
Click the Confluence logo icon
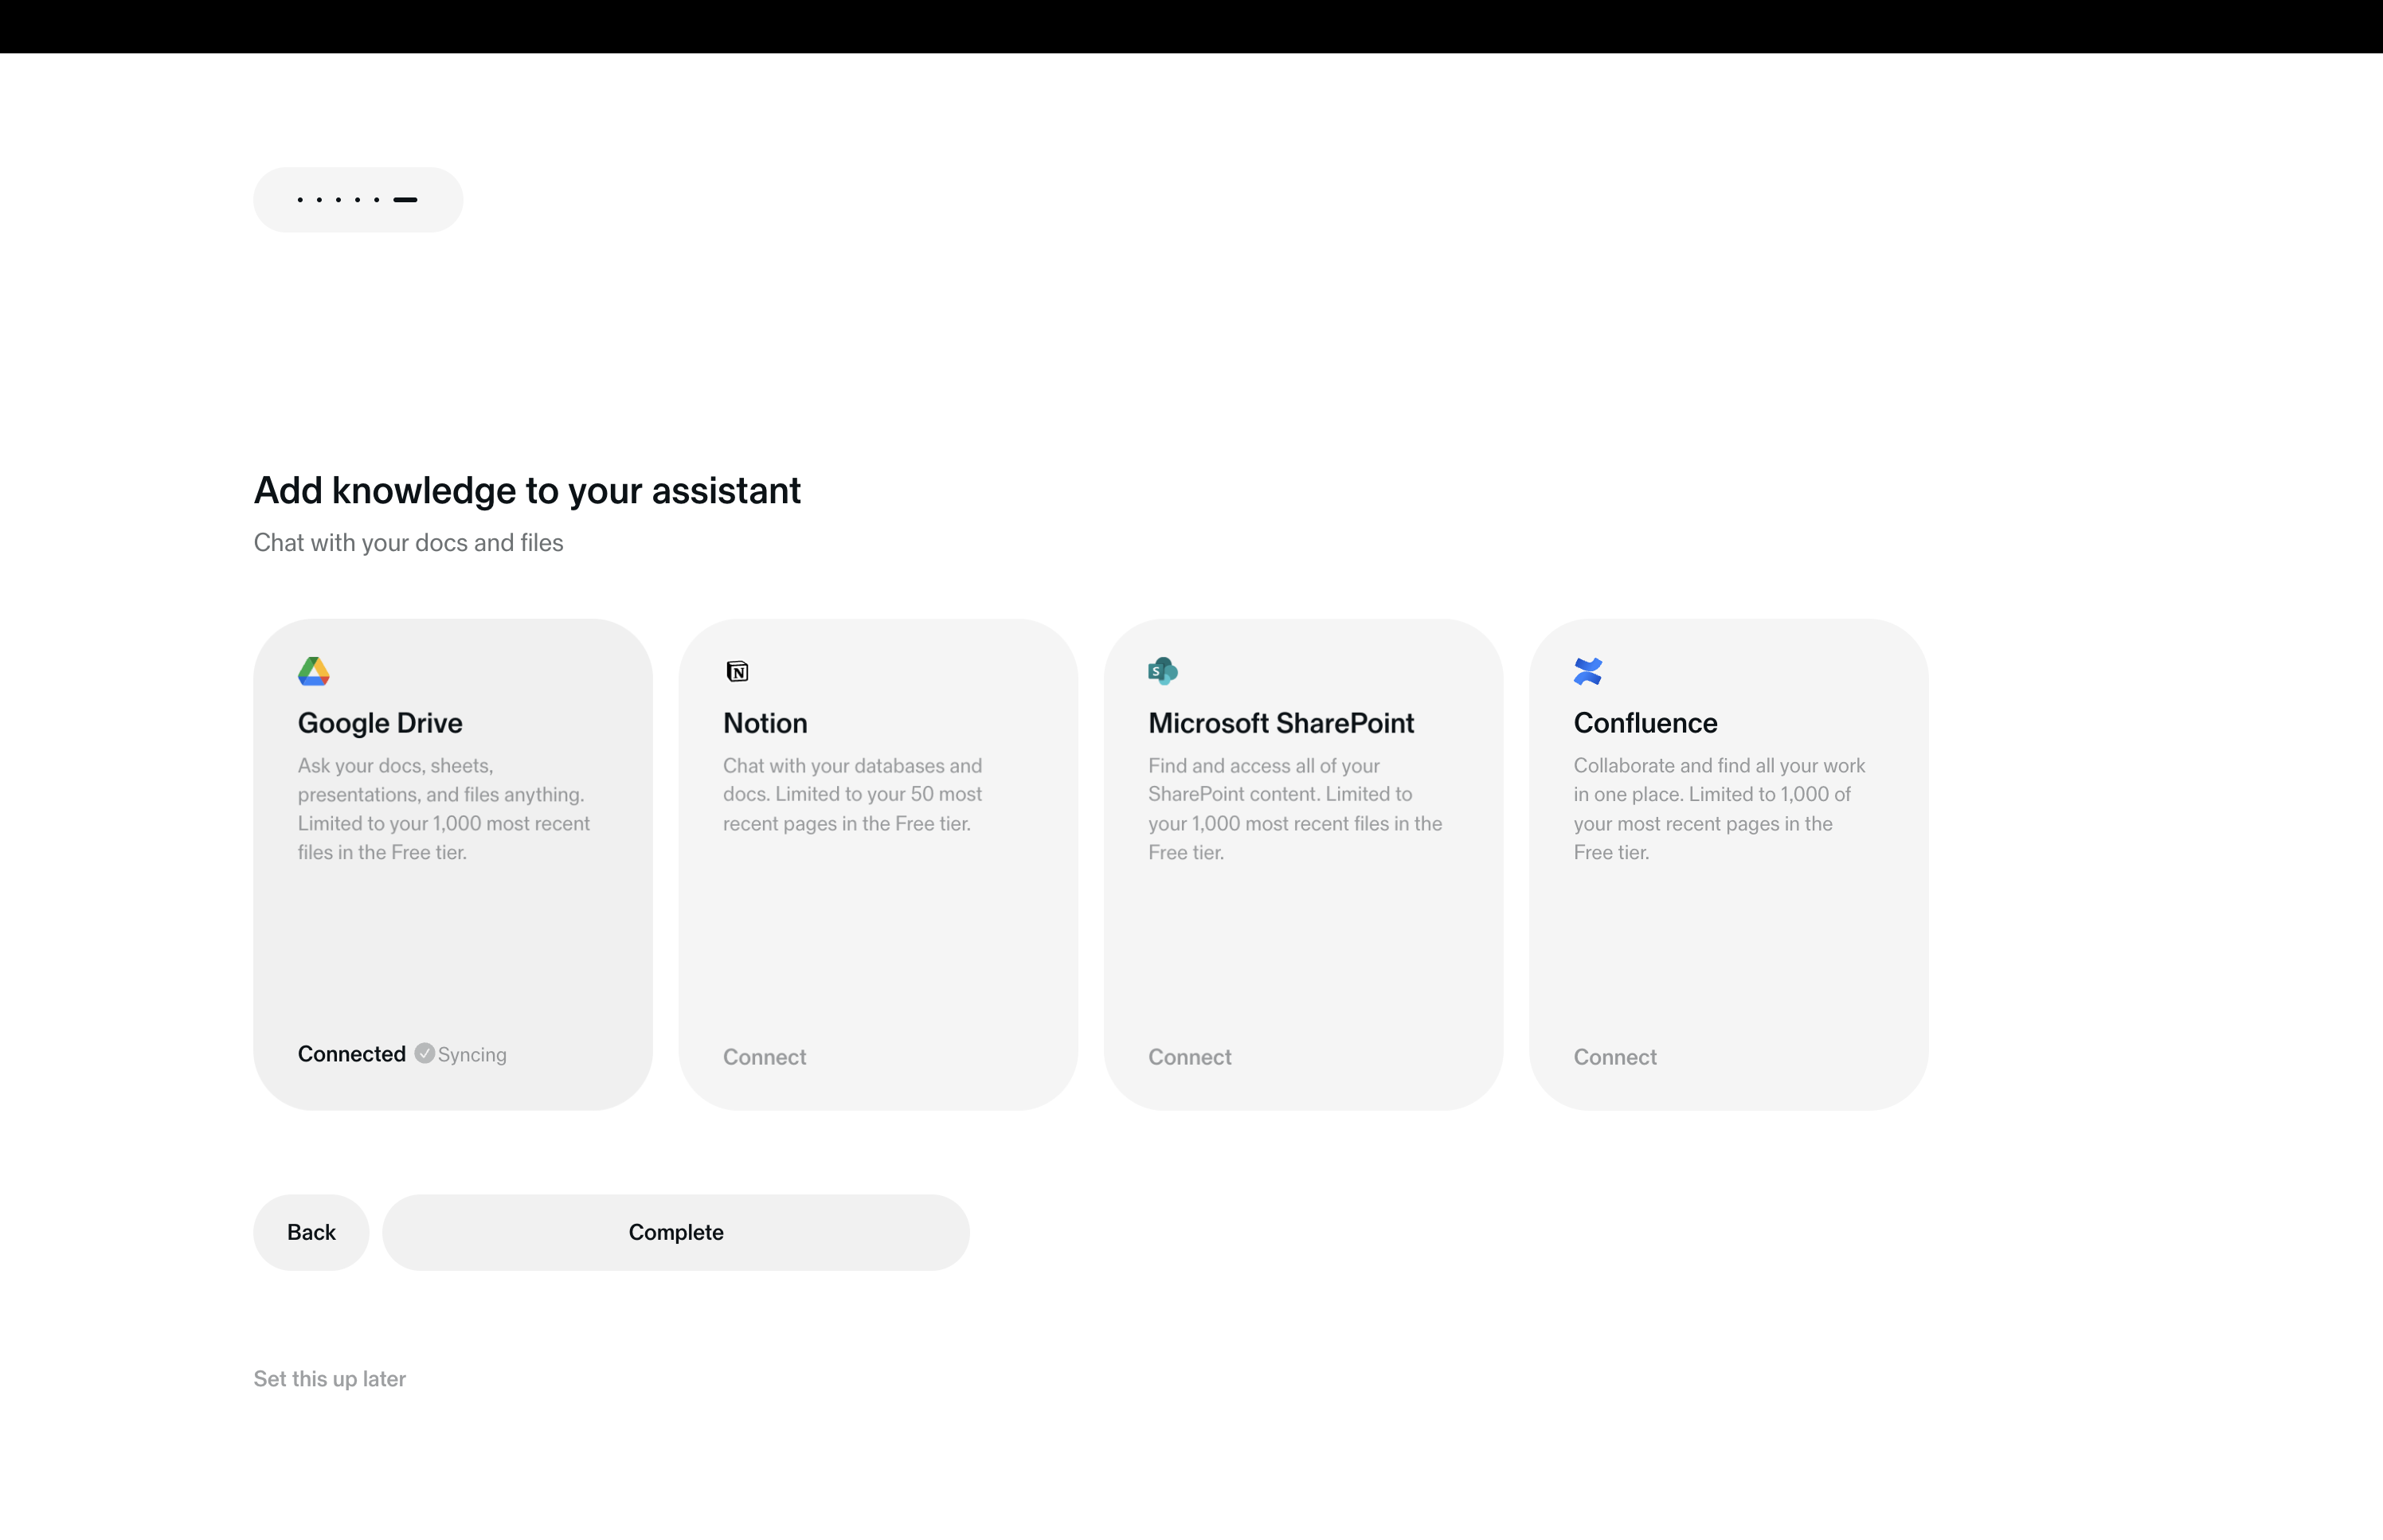point(1587,671)
